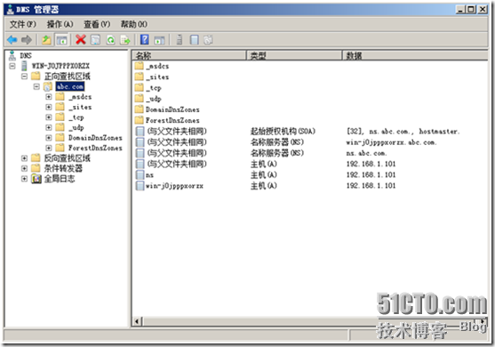Select the win-j0jpppxorzx.abc.com. data cell
The image size is (495, 347).
391,142
